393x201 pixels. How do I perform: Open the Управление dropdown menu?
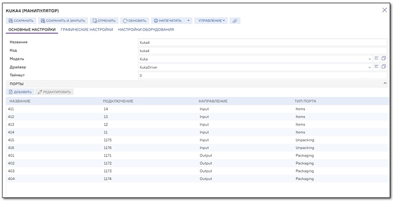(210, 21)
